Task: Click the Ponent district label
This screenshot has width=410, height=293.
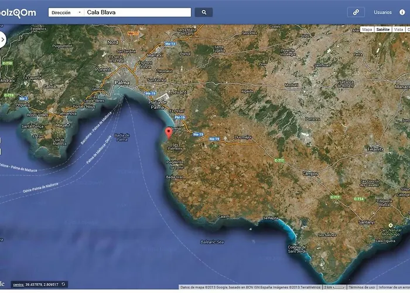Action: (x=102, y=70)
